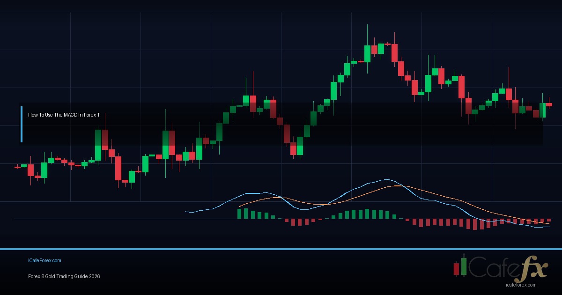Click the iCafeForex.com link

tap(44, 260)
